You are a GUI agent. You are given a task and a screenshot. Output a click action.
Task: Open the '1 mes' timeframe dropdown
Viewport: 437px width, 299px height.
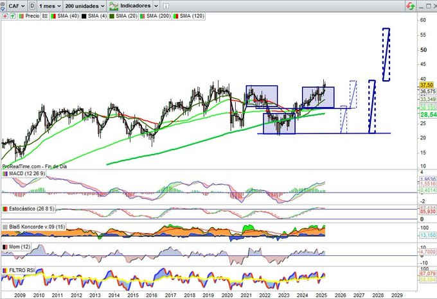[x=49, y=6]
